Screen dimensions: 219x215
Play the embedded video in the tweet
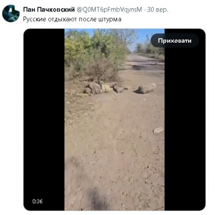(114, 119)
